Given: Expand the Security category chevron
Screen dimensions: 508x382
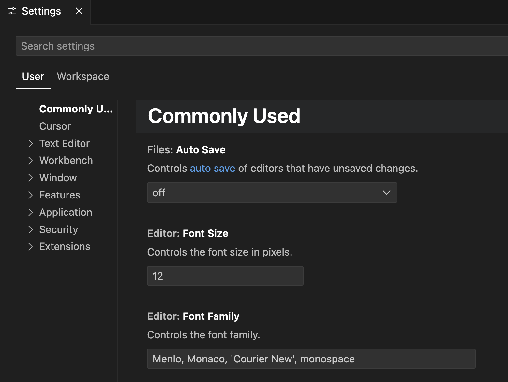Looking at the screenshot, I should click(x=30, y=229).
